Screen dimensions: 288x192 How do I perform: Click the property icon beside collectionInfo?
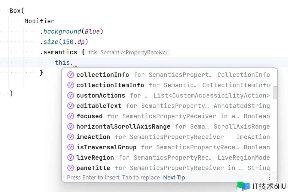[71, 75]
